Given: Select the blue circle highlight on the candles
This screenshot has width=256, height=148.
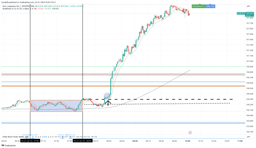Looking at the screenshot, I should [107, 96].
